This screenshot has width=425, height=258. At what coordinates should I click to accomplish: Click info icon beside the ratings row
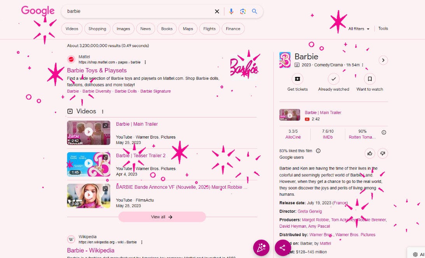(384, 132)
